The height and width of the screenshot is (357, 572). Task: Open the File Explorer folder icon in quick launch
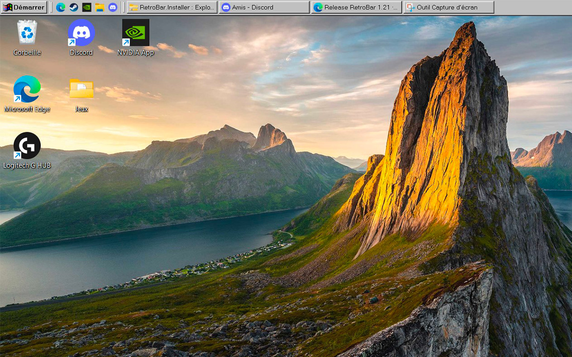pyautogui.click(x=99, y=7)
